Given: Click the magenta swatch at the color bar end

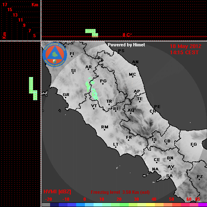Looking at the screenshot, I should click(x=202, y=205).
